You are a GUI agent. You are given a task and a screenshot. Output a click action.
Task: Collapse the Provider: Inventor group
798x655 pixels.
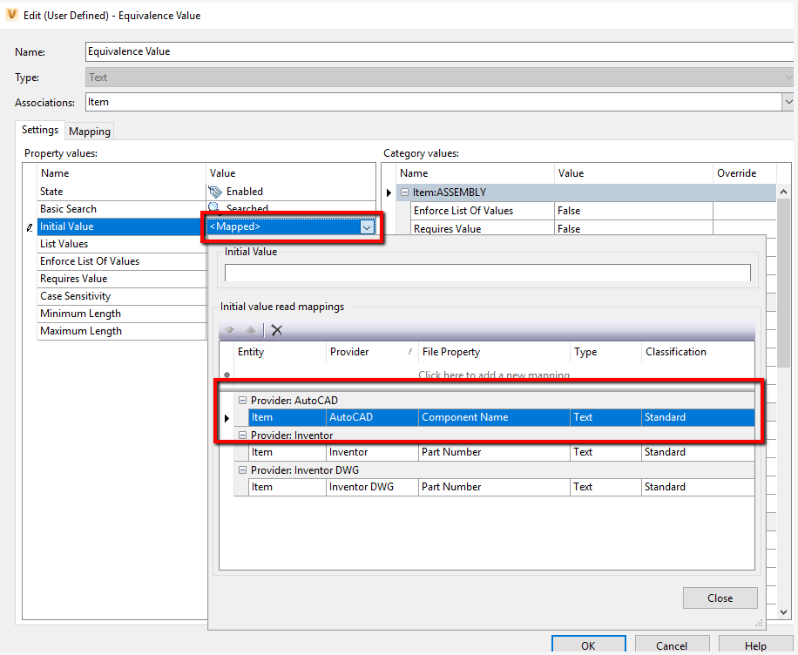tap(241, 435)
